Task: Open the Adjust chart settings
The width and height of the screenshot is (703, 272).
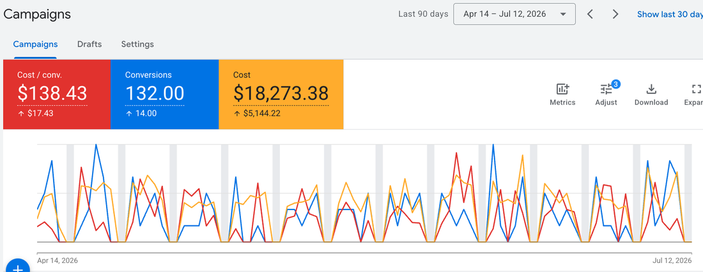Action: pyautogui.click(x=606, y=94)
